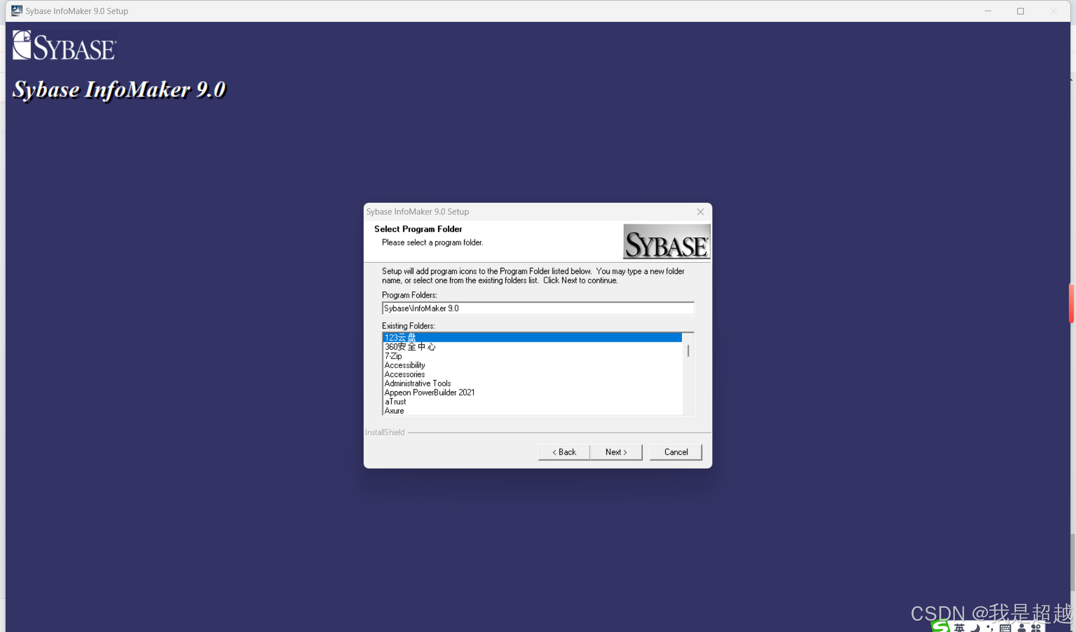This screenshot has width=1076, height=632.
Task: Click the existing folders list scrollbar
Action: coord(688,351)
